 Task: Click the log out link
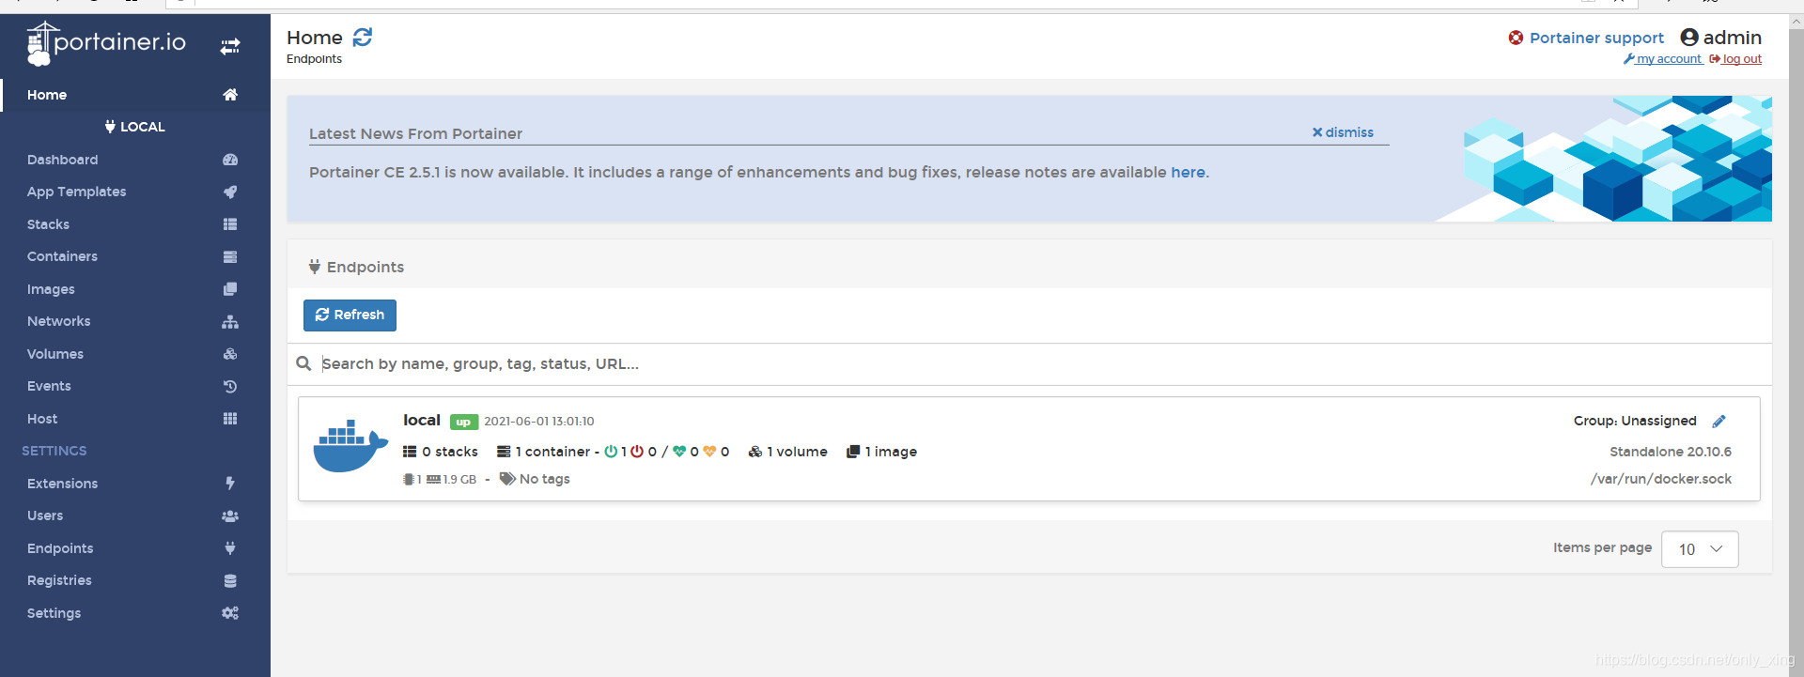tap(1735, 58)
